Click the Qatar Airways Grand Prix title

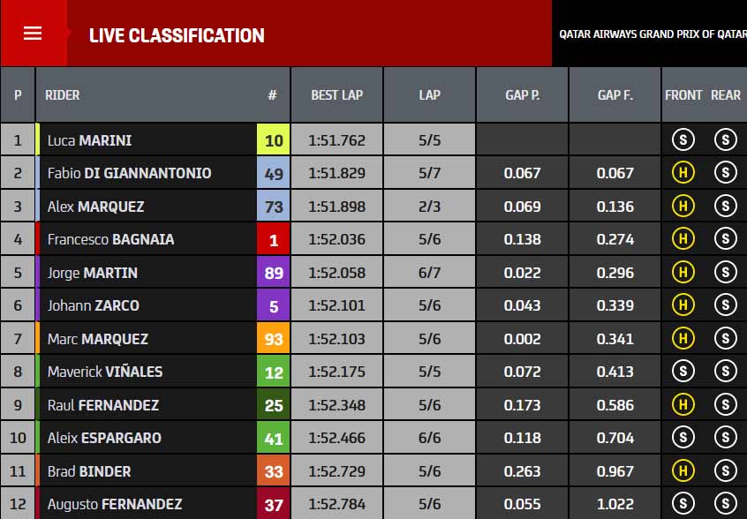(653, 34)
